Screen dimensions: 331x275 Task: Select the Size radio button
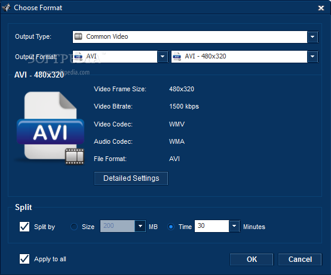74,227
